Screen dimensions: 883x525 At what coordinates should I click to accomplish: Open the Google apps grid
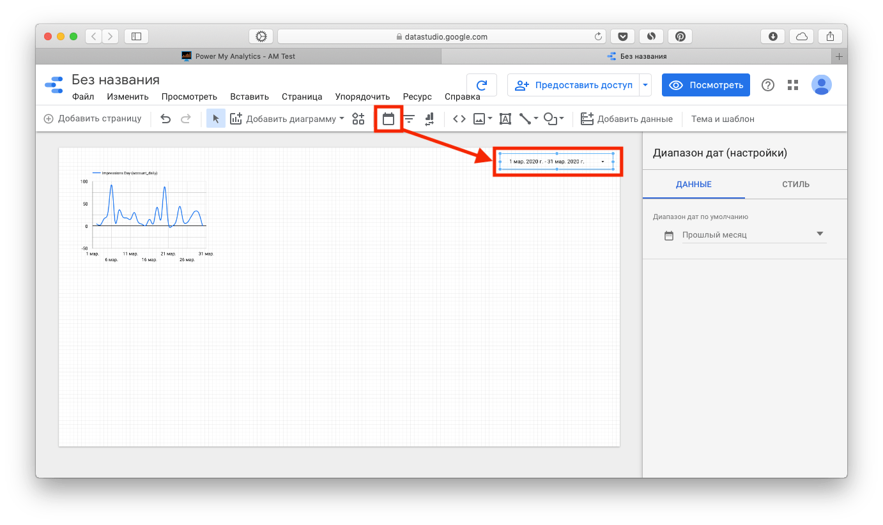click(x=793, y=85)
